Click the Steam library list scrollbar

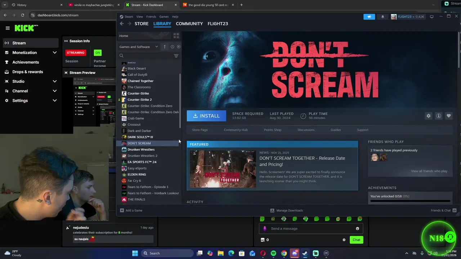coord(180,101)
